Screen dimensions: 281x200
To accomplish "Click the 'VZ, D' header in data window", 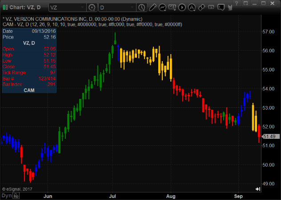I will tap(29, 43).
